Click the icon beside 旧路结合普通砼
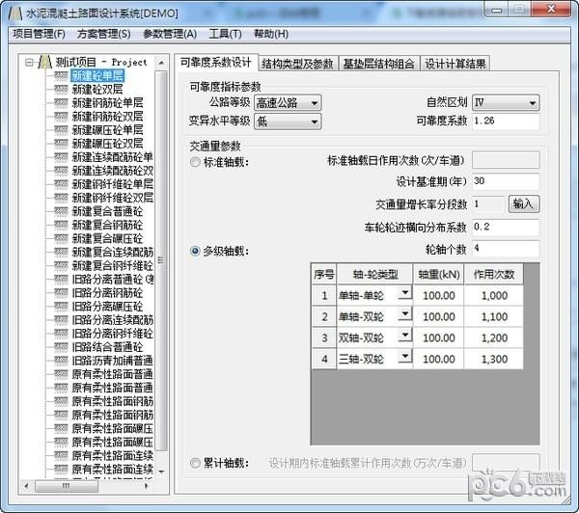 [x=61, y=347]
